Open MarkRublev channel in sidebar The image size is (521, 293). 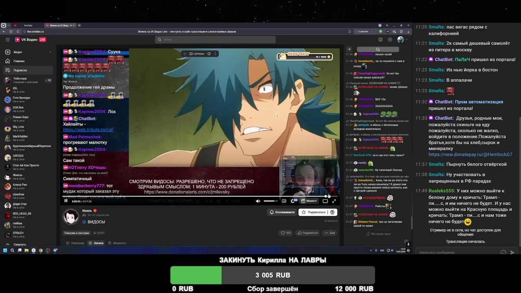pyautogui.click(x=28, y=138)
